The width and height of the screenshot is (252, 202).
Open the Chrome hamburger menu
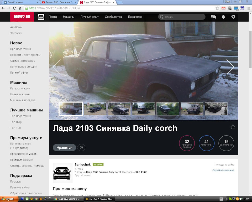pyautogui.click(x=249, y=8)
